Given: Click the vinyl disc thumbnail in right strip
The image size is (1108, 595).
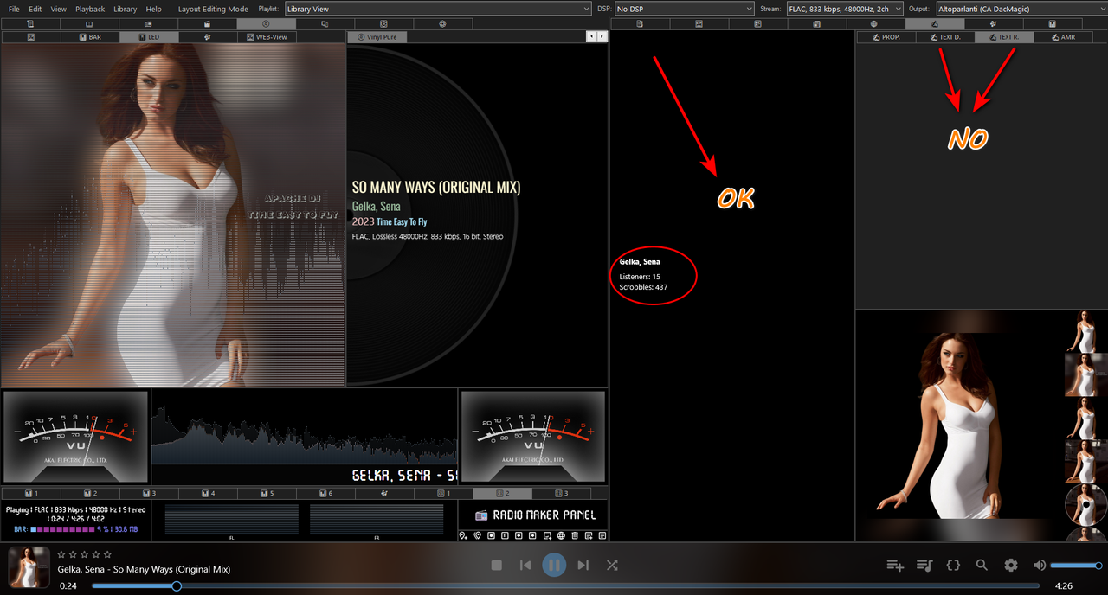Looking at the screenshot, I should point(1085,505).
